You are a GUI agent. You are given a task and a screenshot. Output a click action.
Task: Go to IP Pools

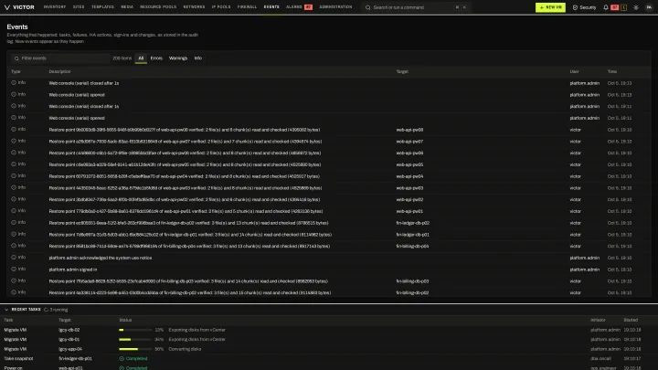pos(221,7)
